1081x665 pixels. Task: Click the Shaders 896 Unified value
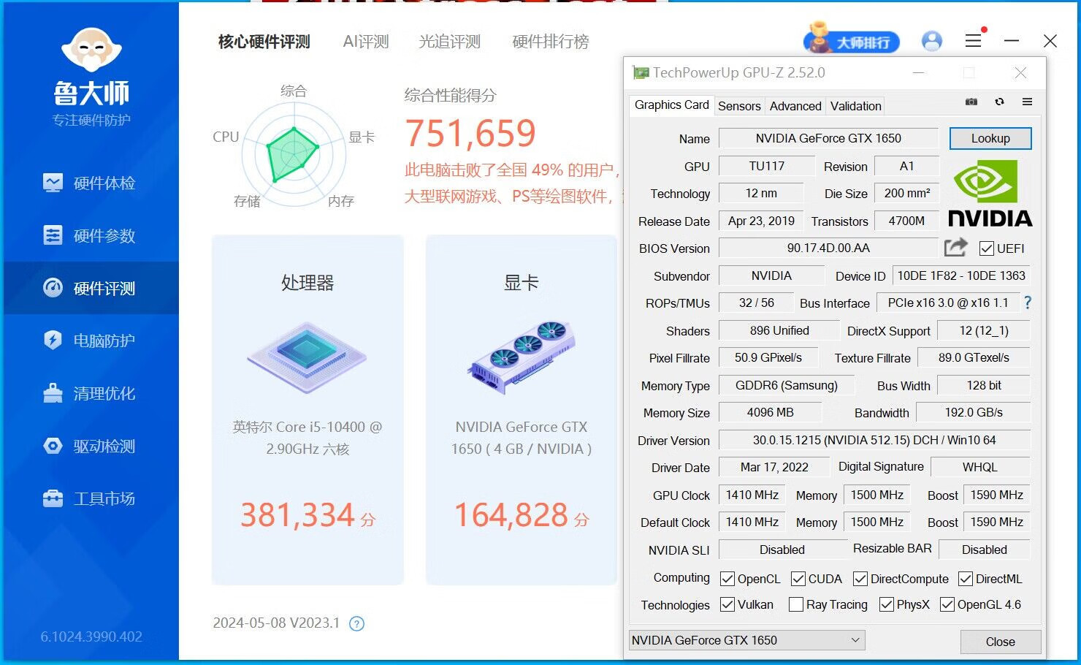point(779,330)
